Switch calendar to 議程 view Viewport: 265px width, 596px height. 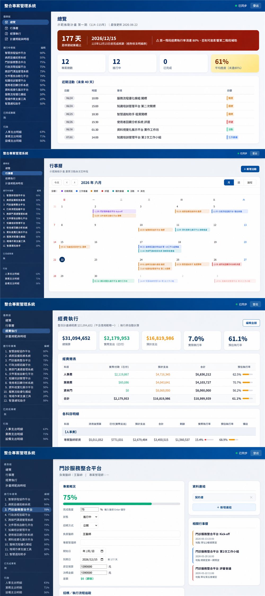[x=250, y=182]
